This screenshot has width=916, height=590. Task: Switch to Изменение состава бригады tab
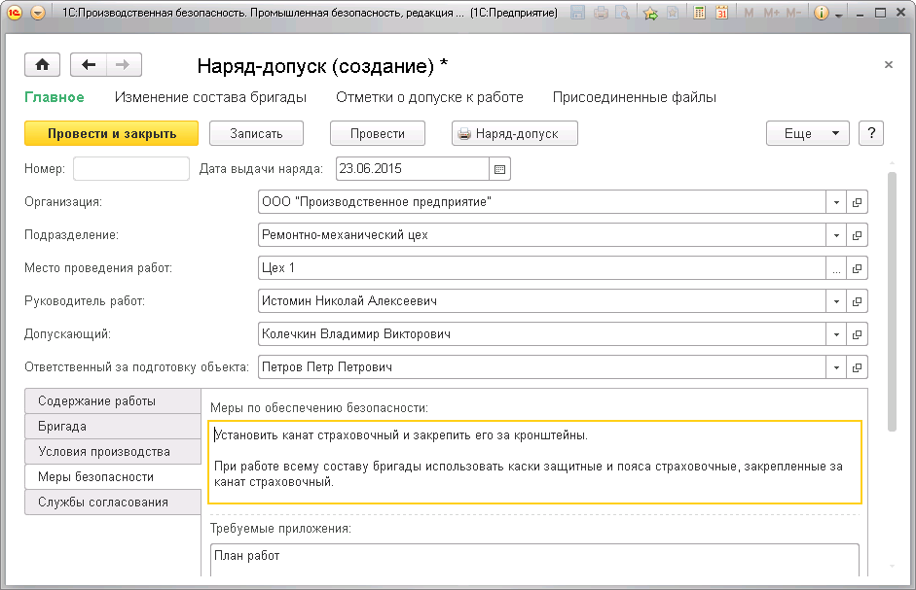(210, 97)
